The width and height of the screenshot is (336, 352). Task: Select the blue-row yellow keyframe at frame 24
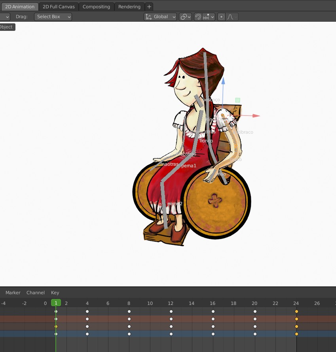pos(296,334)
